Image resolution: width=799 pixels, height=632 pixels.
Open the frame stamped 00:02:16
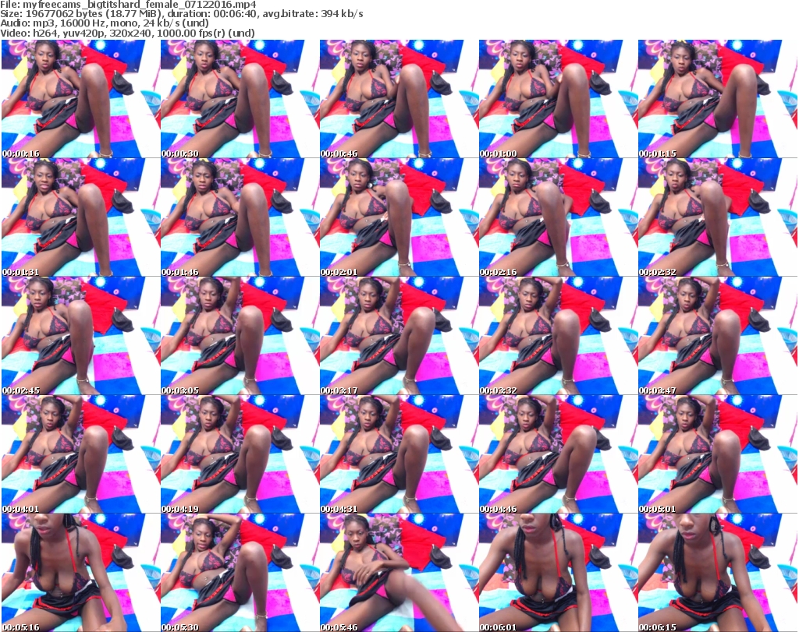tap(557, 217)
